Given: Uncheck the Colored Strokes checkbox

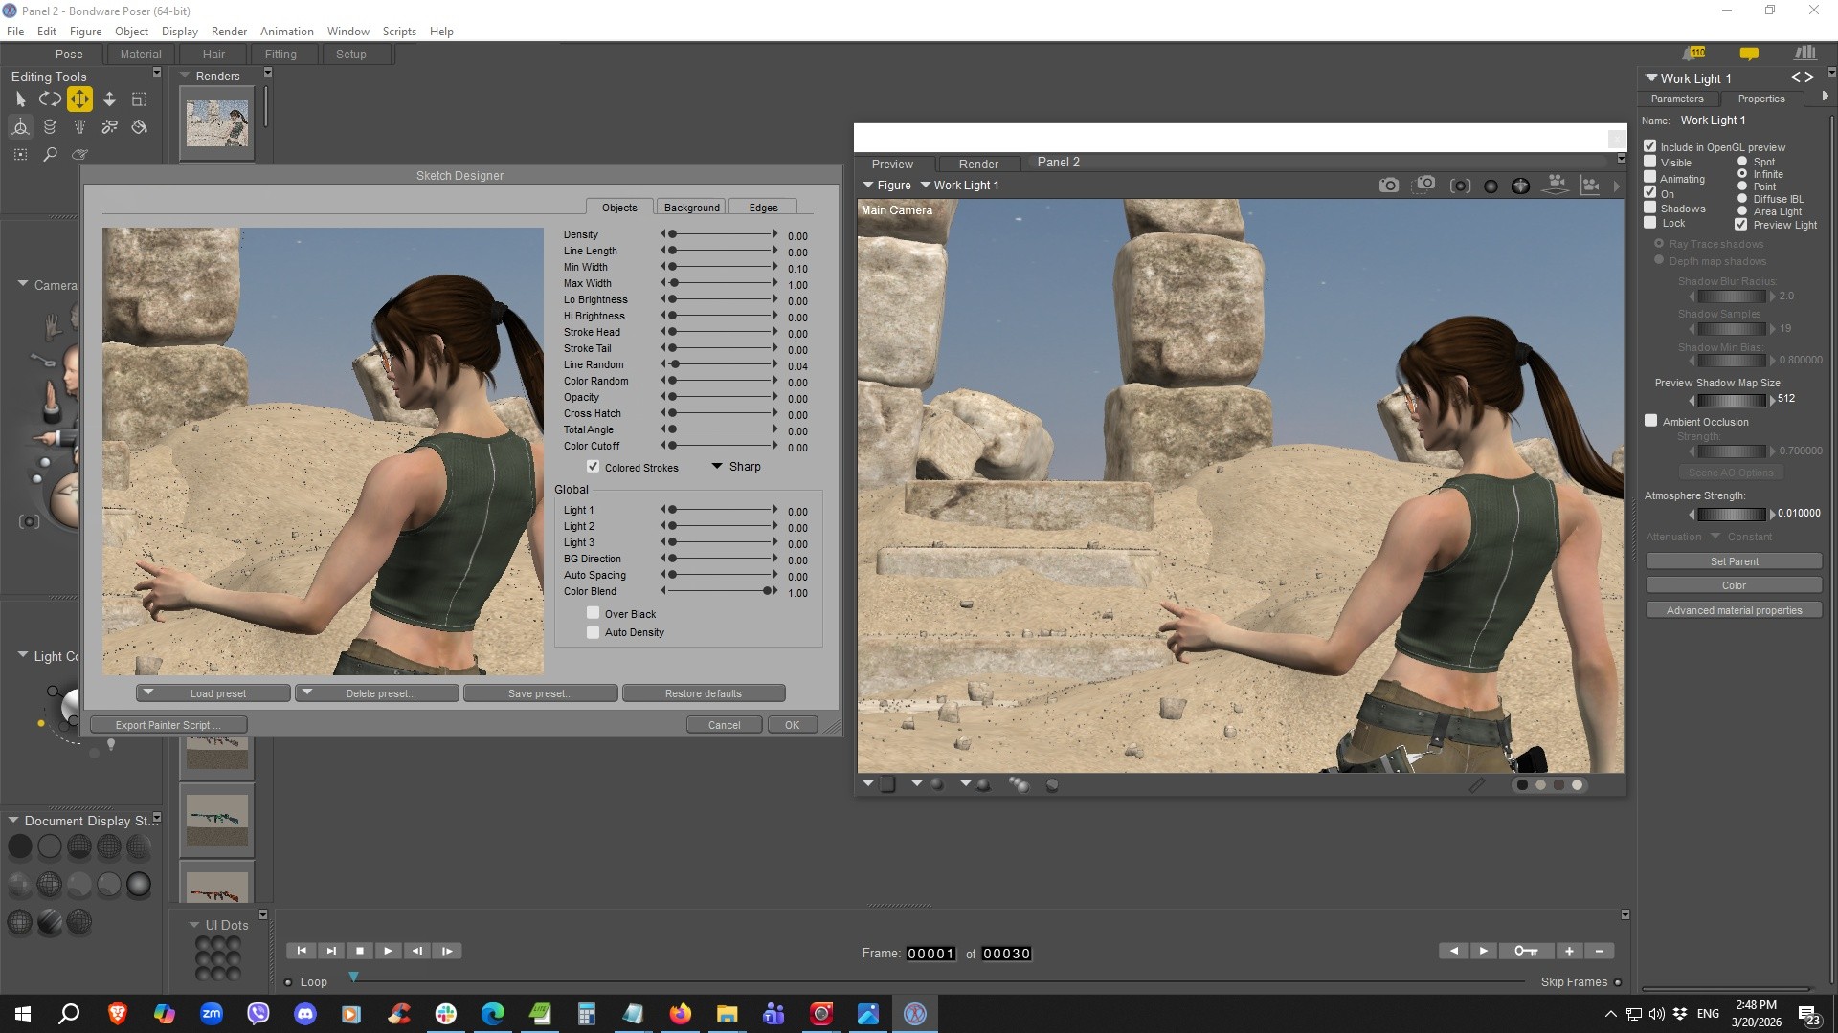Looking at the screenshot, I should click(x=594, y=467).
